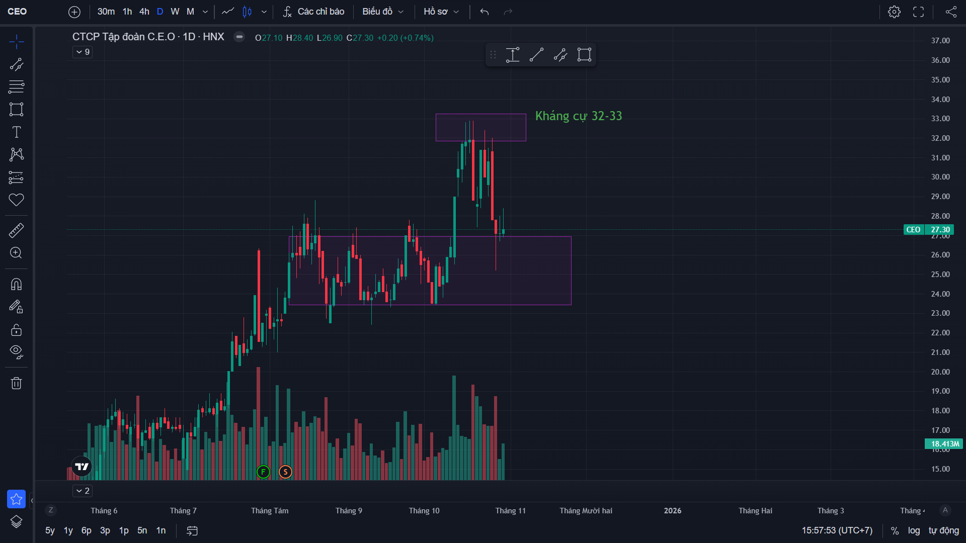Toggle lock all drawings

point(16,330)
